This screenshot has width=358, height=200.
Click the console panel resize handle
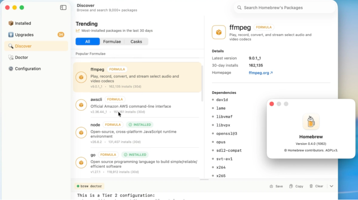[x=204, y=180]
